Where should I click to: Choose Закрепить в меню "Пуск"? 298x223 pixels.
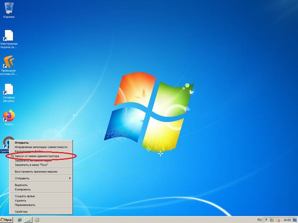click(41, 165)
